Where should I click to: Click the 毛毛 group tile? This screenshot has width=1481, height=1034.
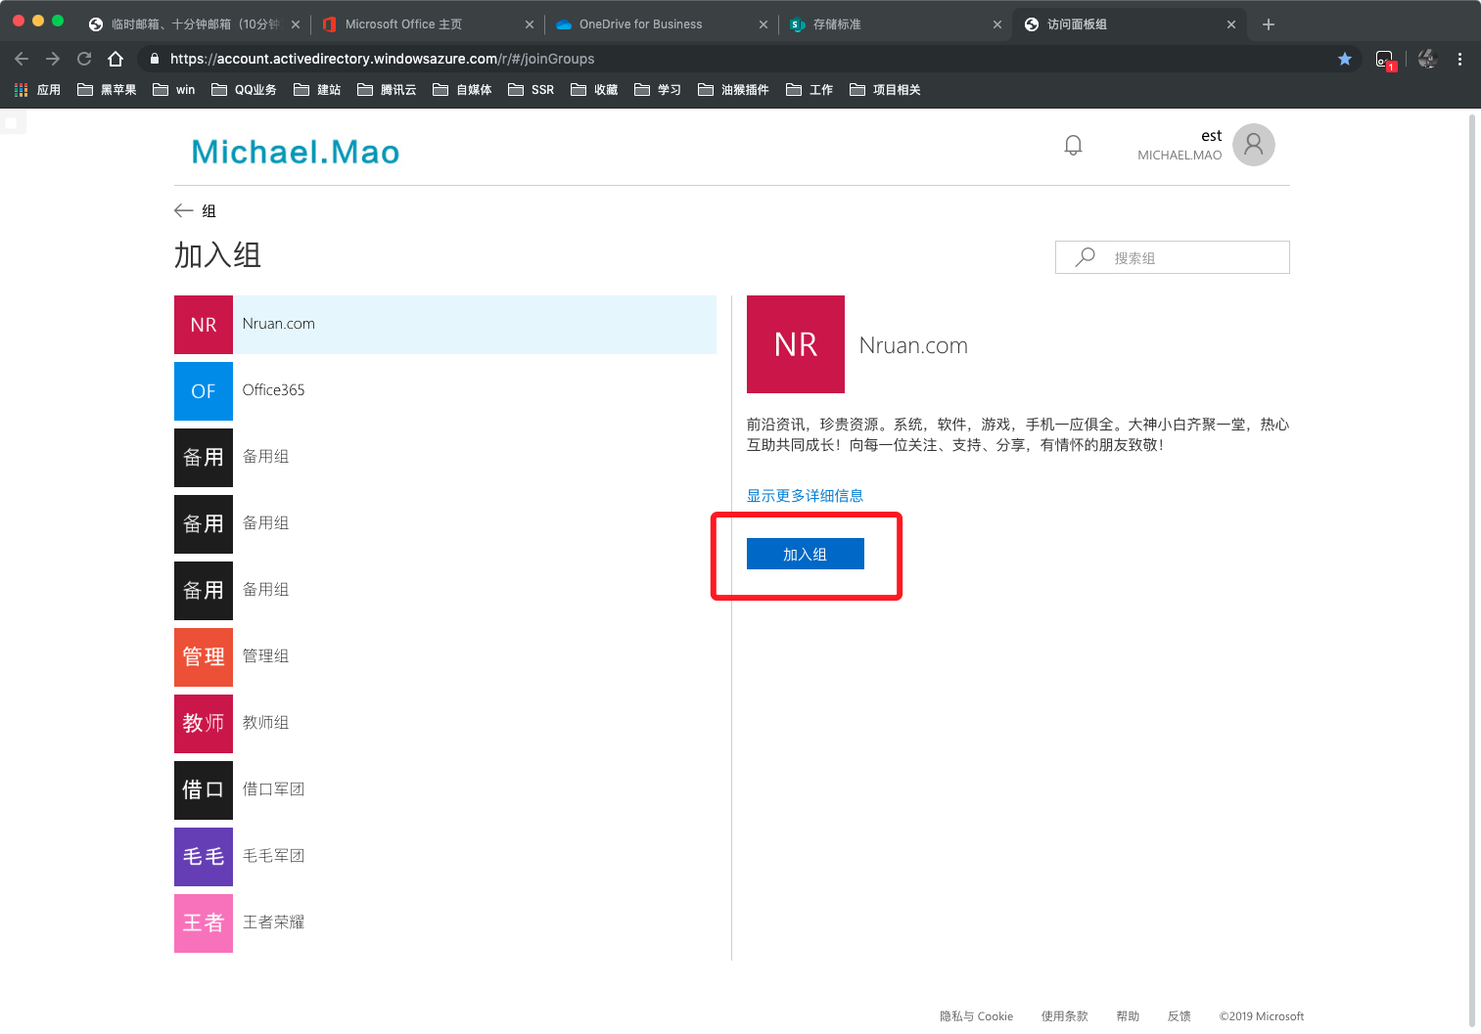tap(204, 857)
